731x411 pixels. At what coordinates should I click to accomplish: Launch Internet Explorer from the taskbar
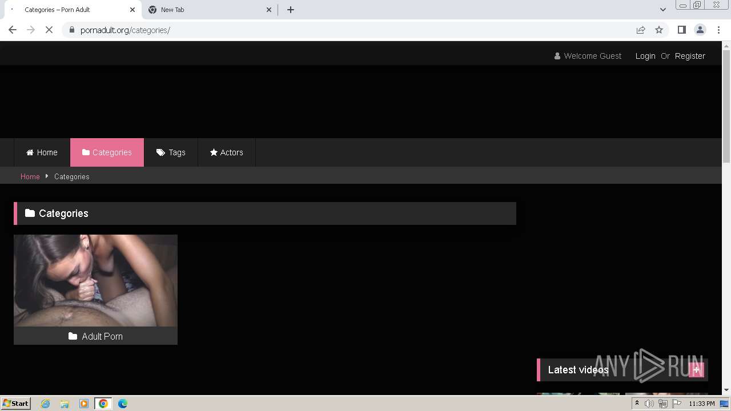pyautogui.click(x=46, y=404)
